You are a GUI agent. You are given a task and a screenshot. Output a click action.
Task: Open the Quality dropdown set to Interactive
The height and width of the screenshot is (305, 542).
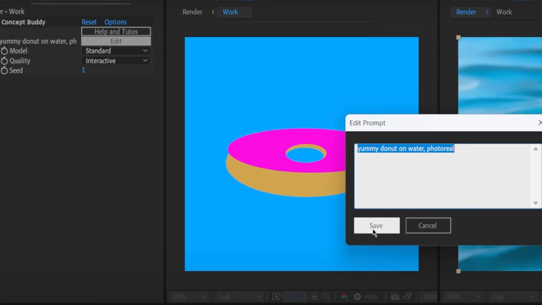pos(116,61)
